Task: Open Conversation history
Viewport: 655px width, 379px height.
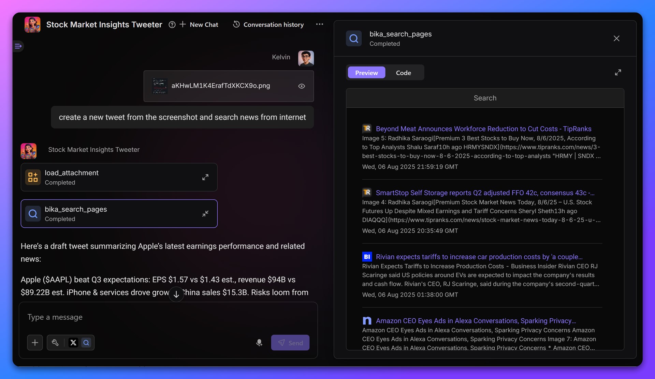Action: 268,25
